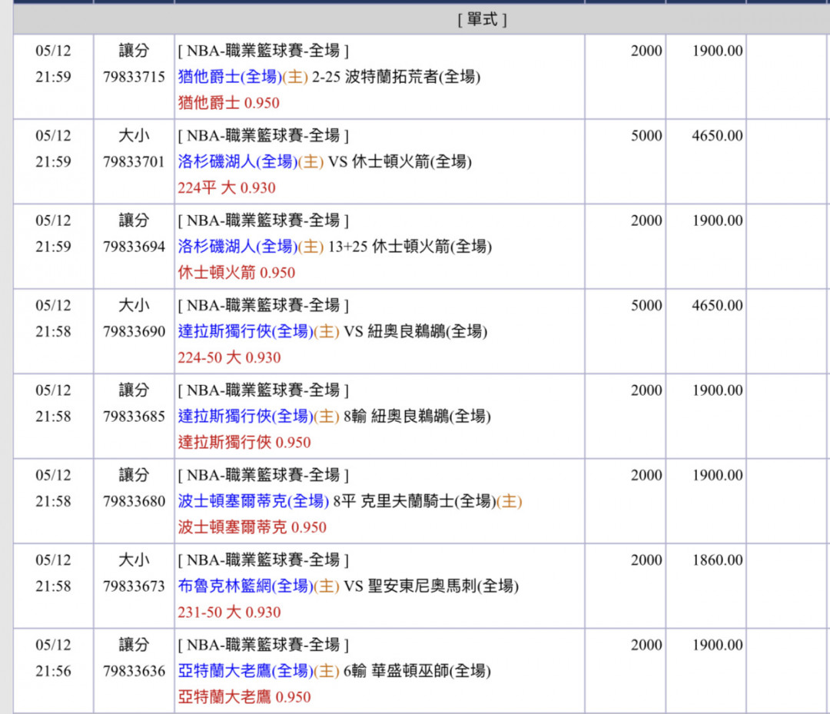Open blue 布魯克林籃網(全場) team link
The height and width of the screenshot is (714, 830).
pos(245,586)
